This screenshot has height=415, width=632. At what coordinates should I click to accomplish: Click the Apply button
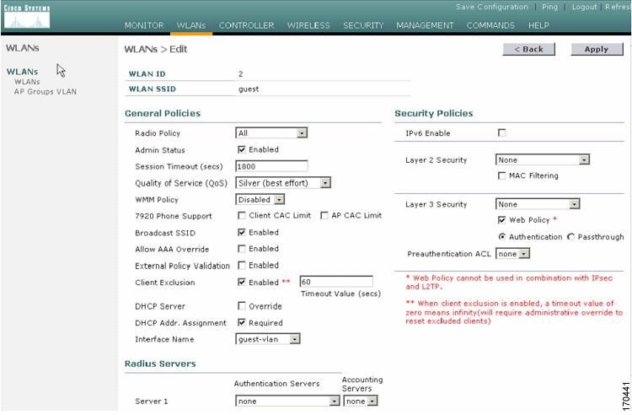point(597,49)
